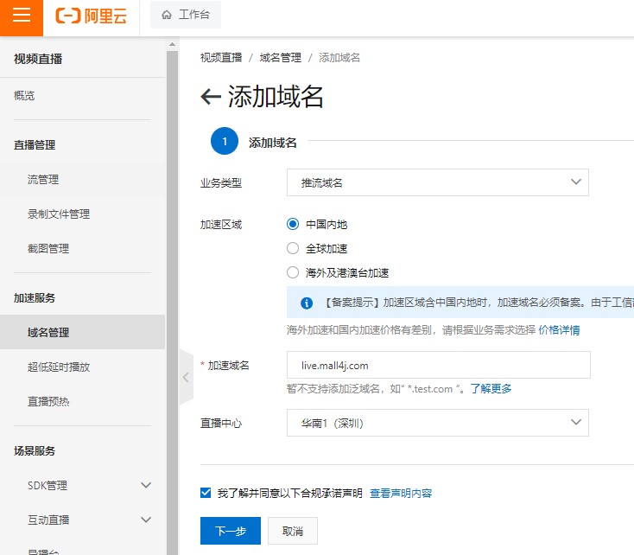Image resolution: width=634 pixels, height=555 pixels.
Task: Open the orange hamburger menu
Action: [22, 16]
